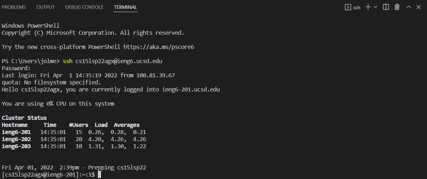Viewport: 427px width, 179px height.
Task: Kill the terminal with trash icon
Action: coord(397,7)
